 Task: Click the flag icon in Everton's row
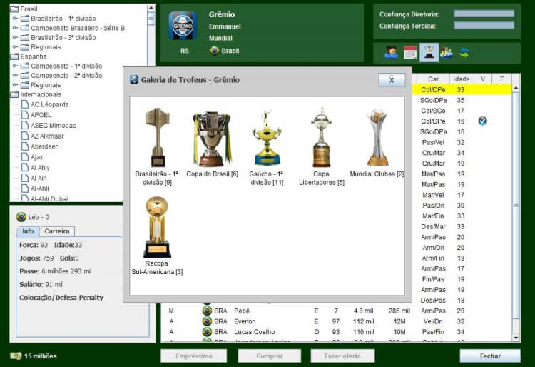coord(207,321)
